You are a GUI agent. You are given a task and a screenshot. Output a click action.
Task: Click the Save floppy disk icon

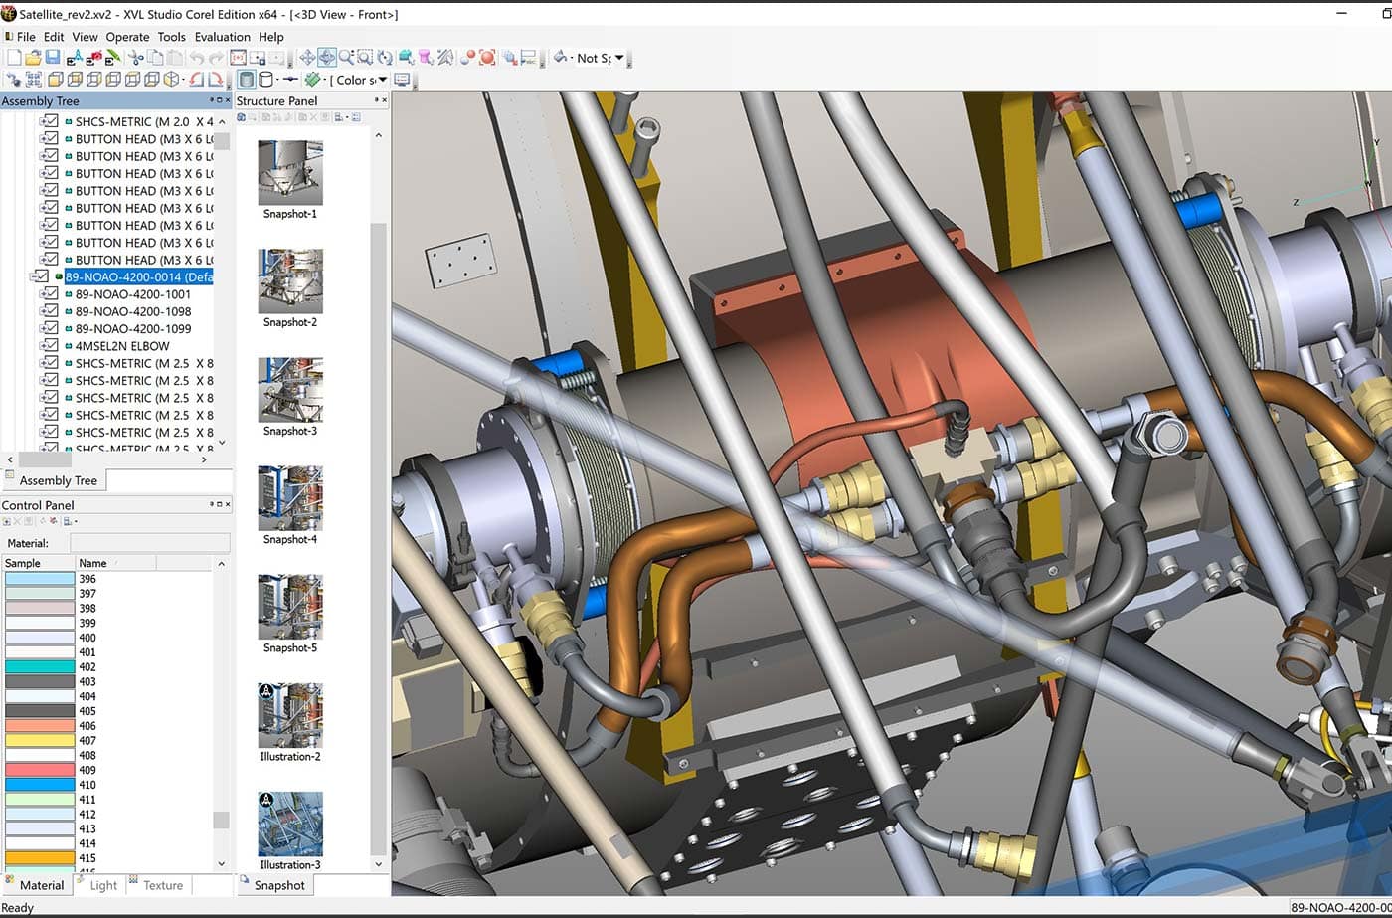coord(52,58)
